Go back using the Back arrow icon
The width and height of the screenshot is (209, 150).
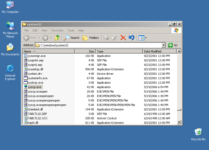pos(26,38)
